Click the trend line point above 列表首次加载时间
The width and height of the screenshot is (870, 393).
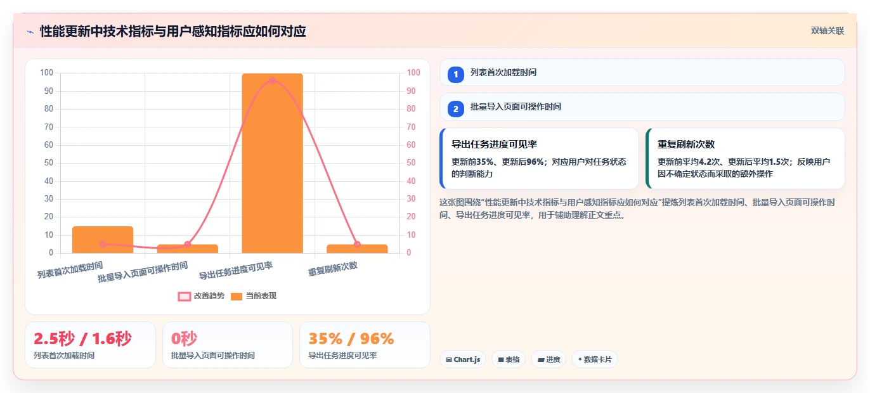[103, 244]
